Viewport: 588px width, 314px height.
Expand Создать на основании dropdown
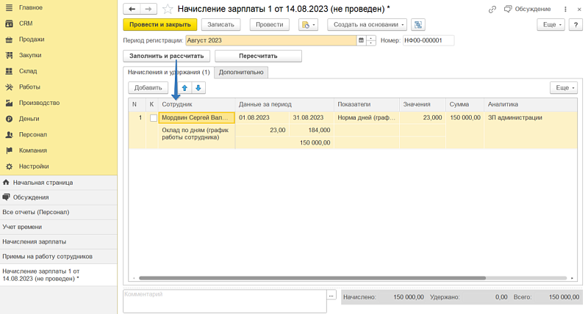367,24
